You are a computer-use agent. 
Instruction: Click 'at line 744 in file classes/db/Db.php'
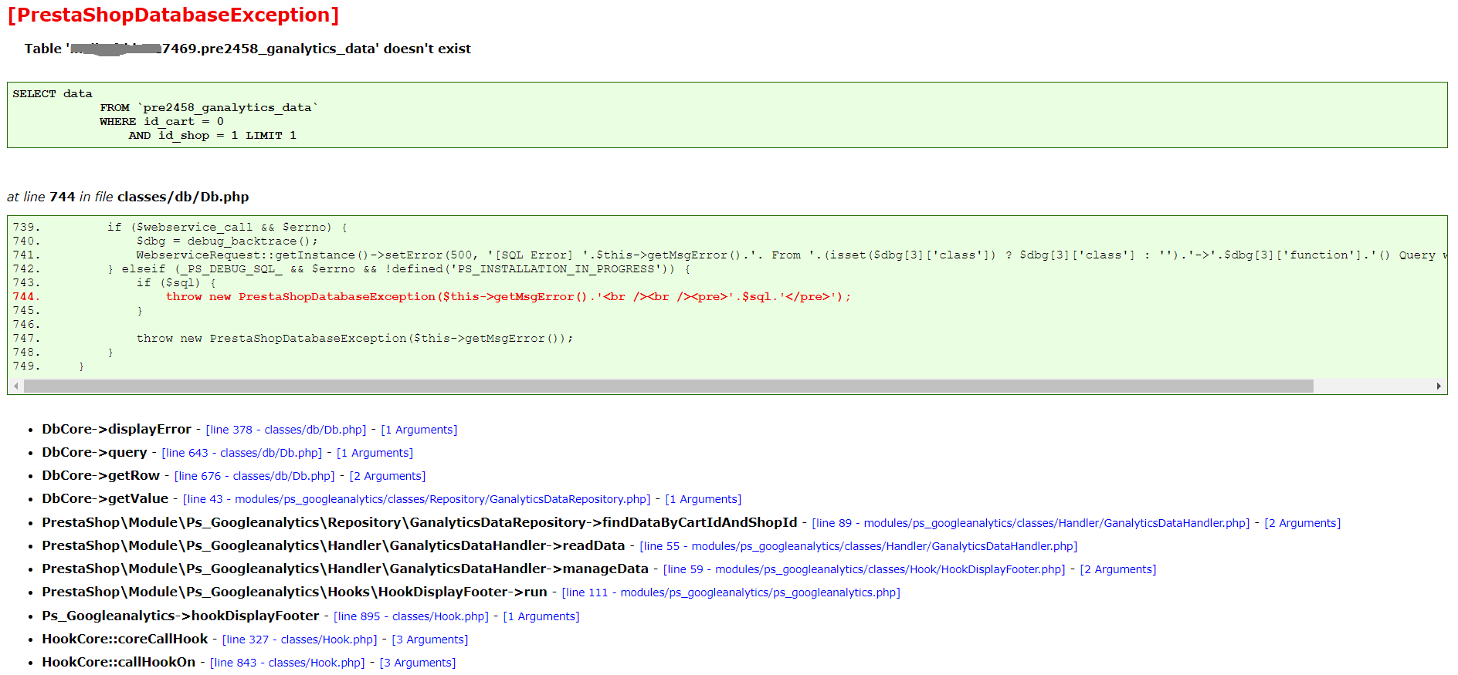pos(128,197)
